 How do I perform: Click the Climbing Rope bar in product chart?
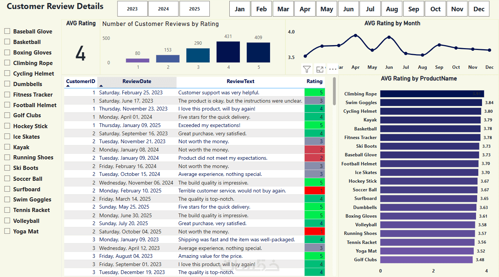coord(432,94)
